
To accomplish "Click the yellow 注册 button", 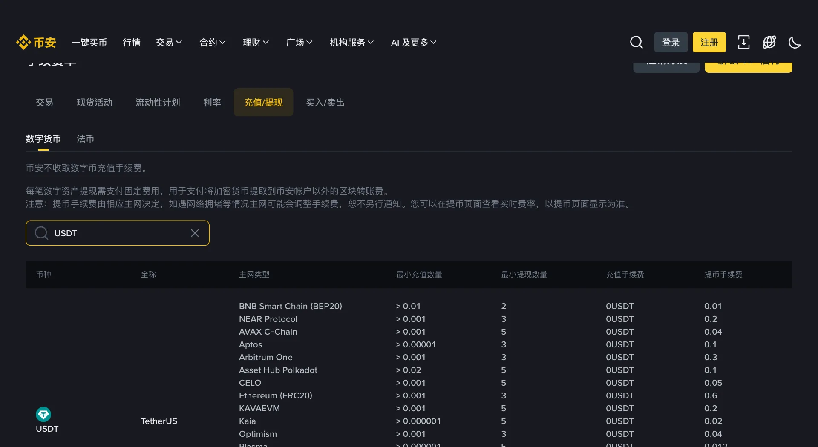I will pos(709,42).
